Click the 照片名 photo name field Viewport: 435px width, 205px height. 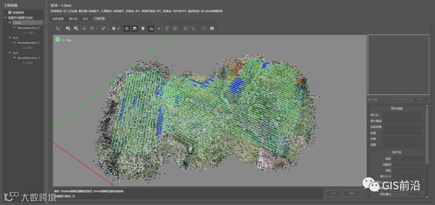pos(403,115)
